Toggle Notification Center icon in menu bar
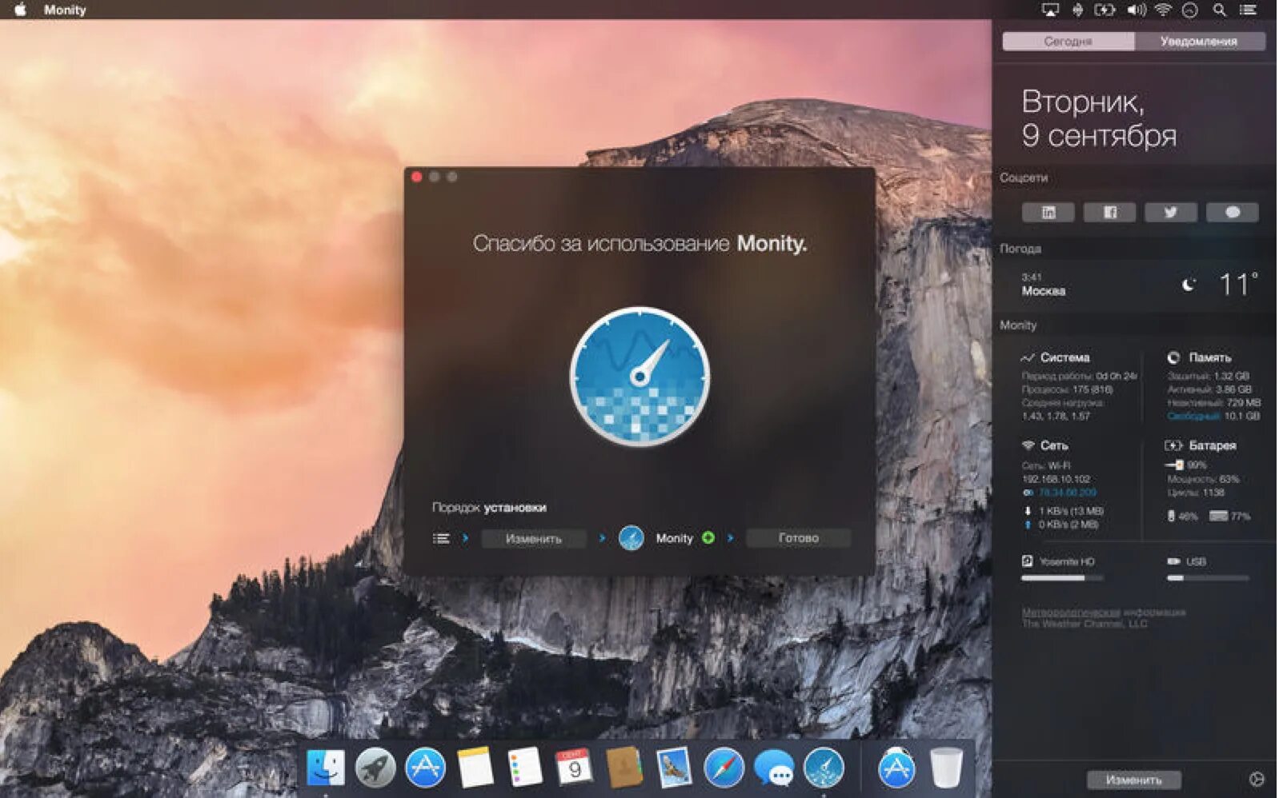The width and height of the screenshot is (1279, 798). point(1248,10)
